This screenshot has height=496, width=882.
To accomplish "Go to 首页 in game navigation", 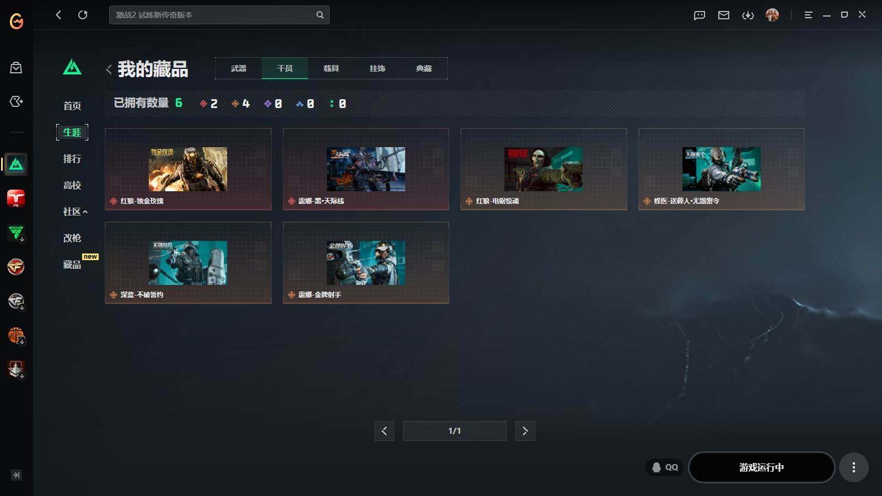I will [72, 106].
